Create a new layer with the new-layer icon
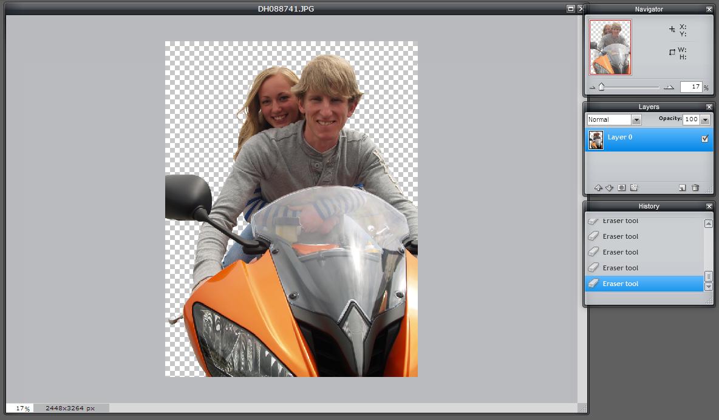The height and width of the screenshot is (420, 719). click(635, 188)
